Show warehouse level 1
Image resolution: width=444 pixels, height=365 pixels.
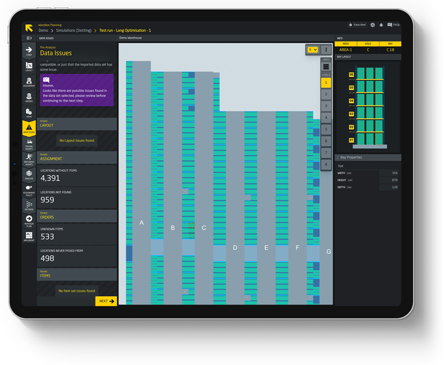coord(326,83)
